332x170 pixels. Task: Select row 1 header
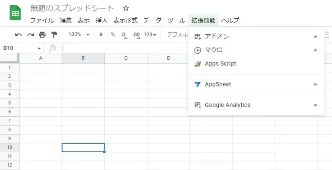pyautogui.click(x=10, y=67)
